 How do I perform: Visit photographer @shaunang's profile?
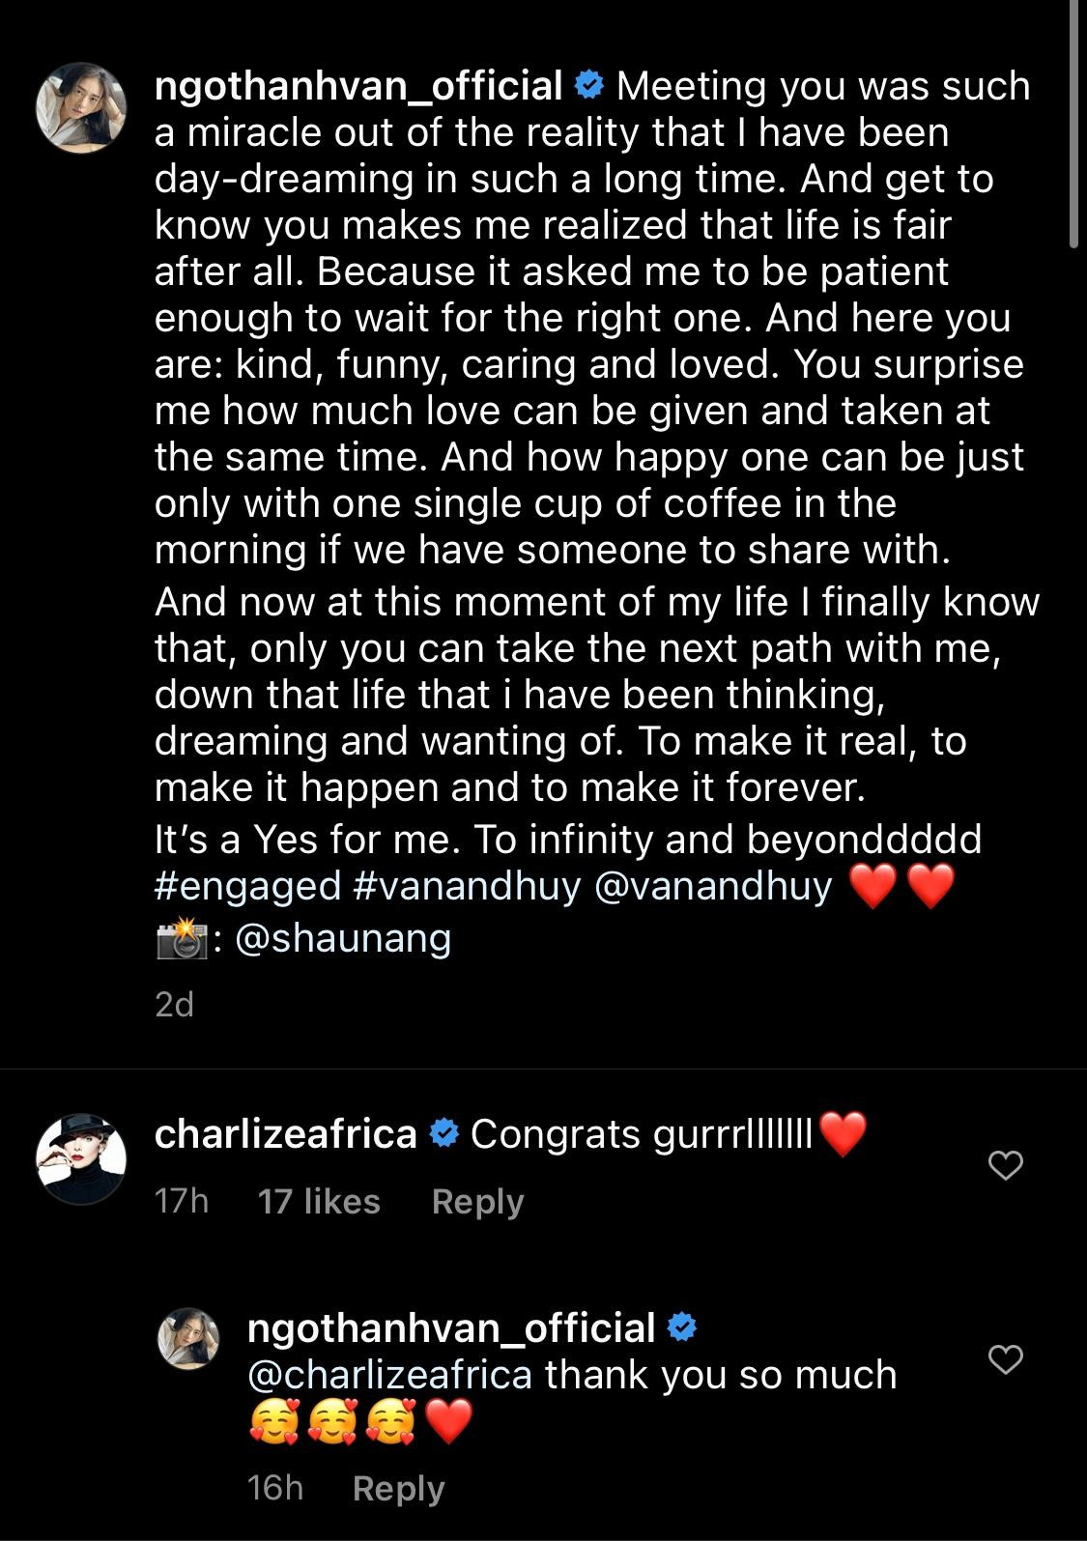(343, 938)
